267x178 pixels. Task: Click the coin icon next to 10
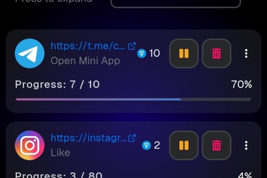(x=142, y=53)
